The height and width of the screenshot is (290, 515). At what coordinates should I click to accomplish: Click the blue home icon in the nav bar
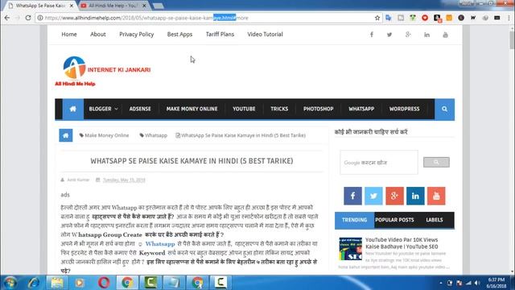[x=73, y=109]
